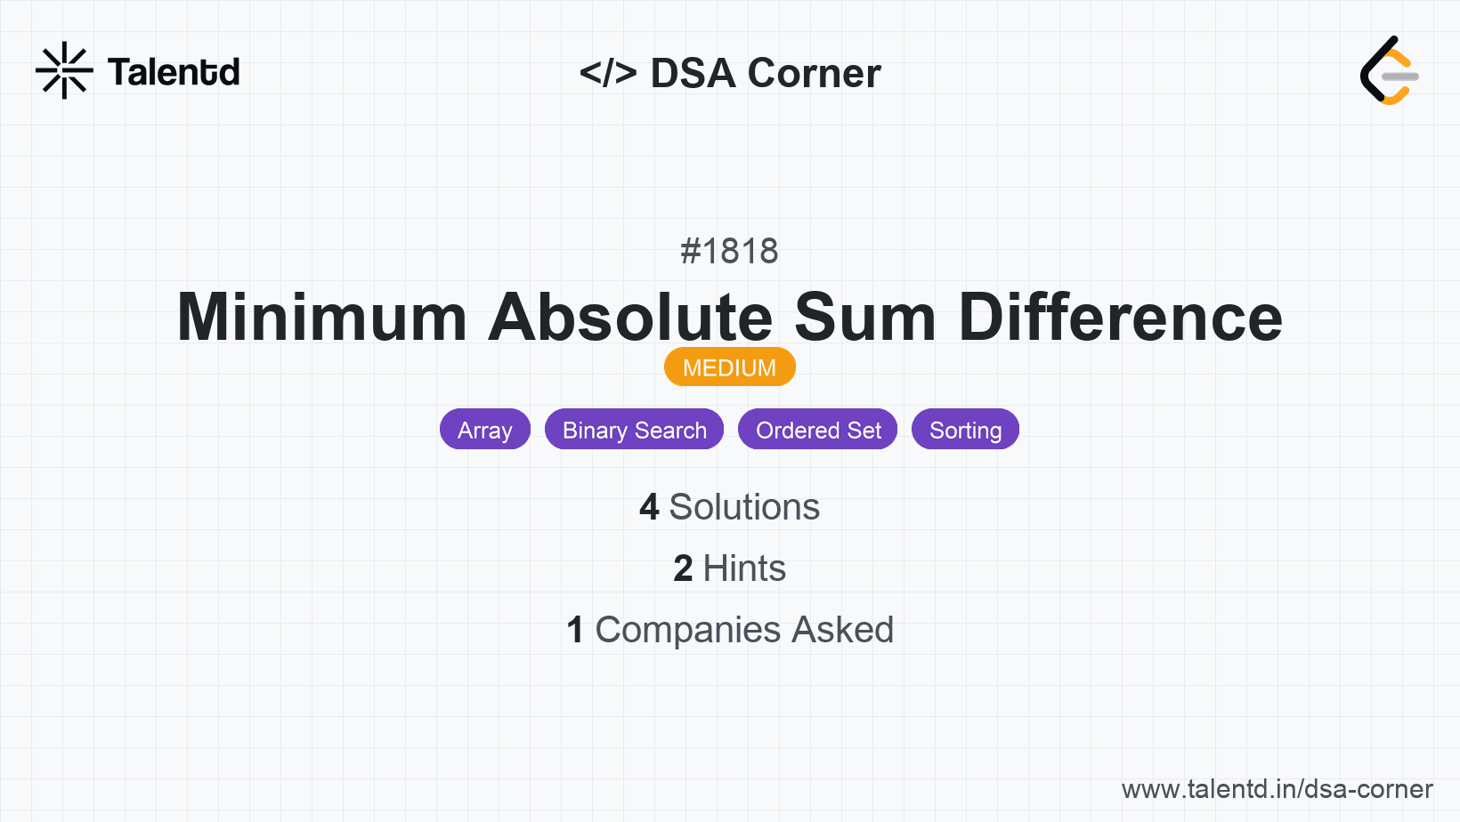Click the orange MEDIUM difficulty badge
Screen dimensions: 1460x822
pos(729,367)
